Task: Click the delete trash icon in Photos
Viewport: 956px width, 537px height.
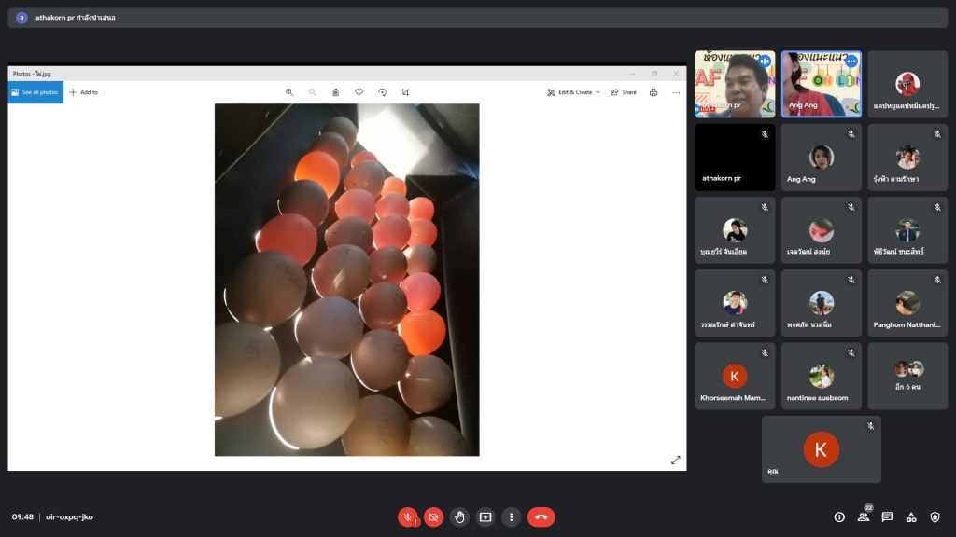Action: [336, 92]
